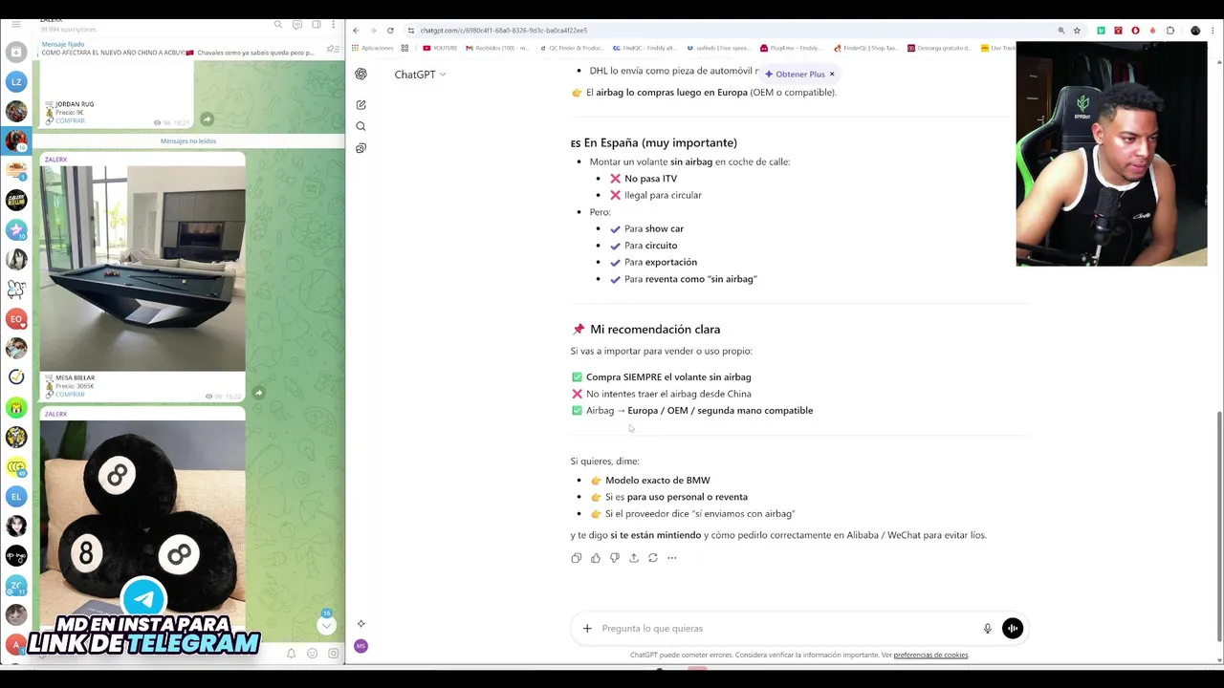Screen dimensions: 1224x688
Task: Open ChatGPT search chats icon
Action: point(361,126)
